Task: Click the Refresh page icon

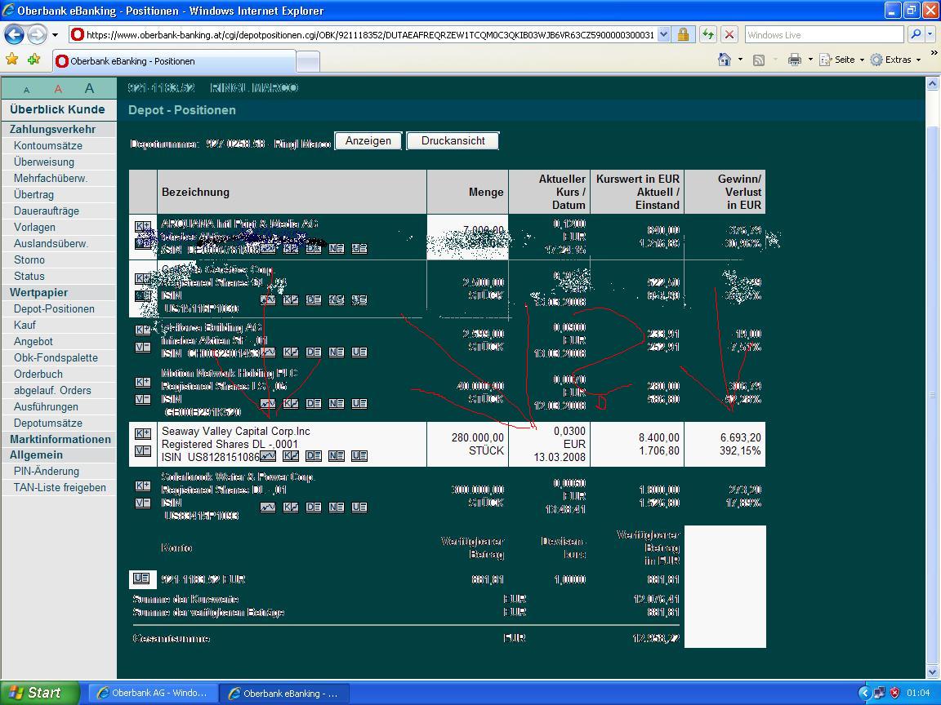Action: click(x=708, y=35)
